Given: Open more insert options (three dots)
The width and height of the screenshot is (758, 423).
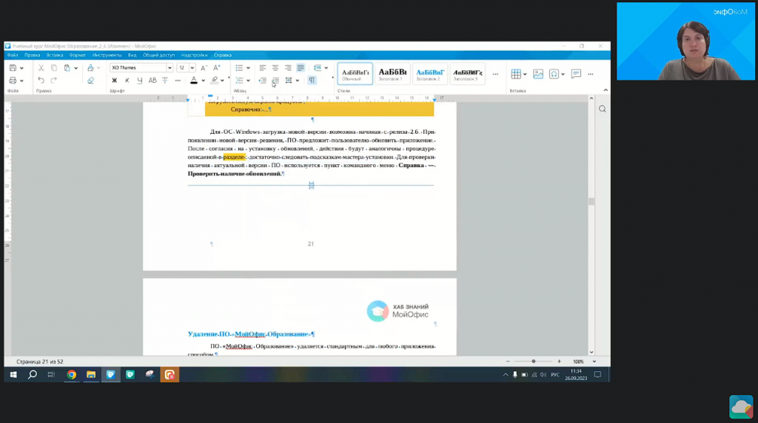Looking at the screenshot, I should 590,75.
